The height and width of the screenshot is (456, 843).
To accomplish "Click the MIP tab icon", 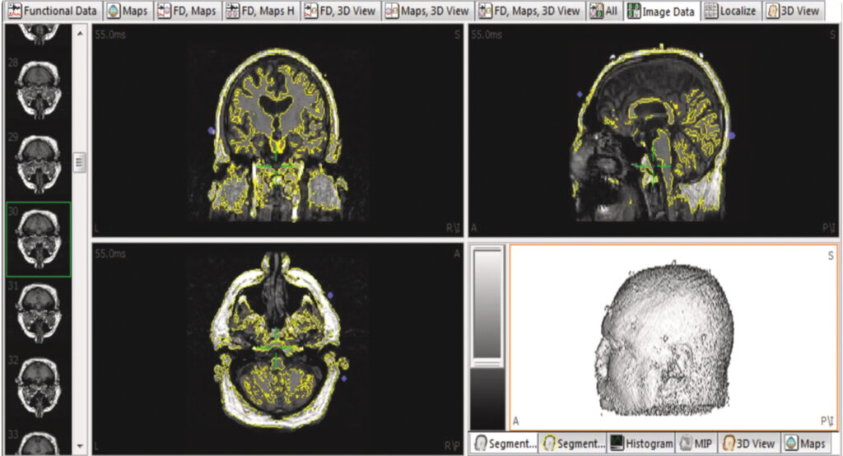I will point(686,444).
